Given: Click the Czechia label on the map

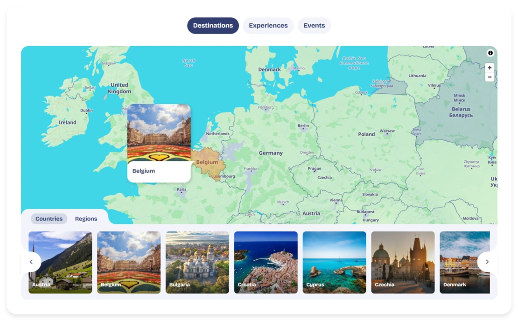Looking at the screenshot, I should (x=324, y=178).
